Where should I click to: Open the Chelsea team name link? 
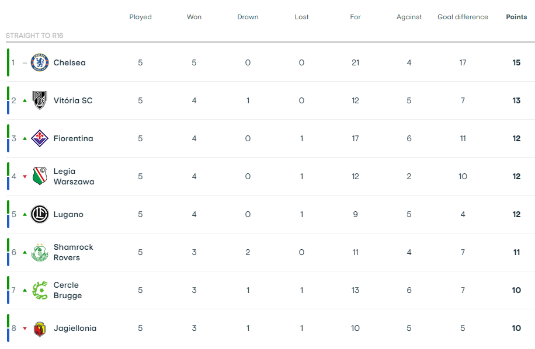[x=70, y=62]
